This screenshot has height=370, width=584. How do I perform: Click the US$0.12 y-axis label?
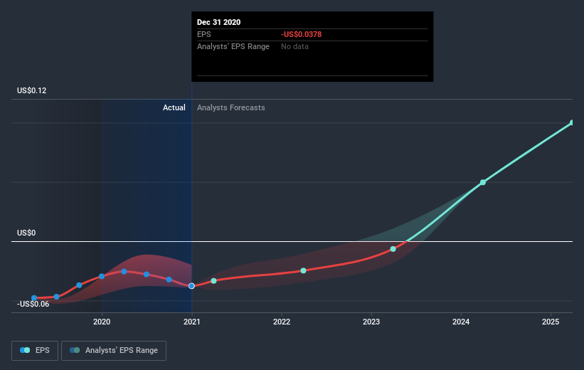click(x=32, y=90)
